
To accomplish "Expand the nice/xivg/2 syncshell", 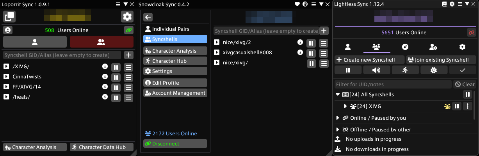I will click(217, 42).
